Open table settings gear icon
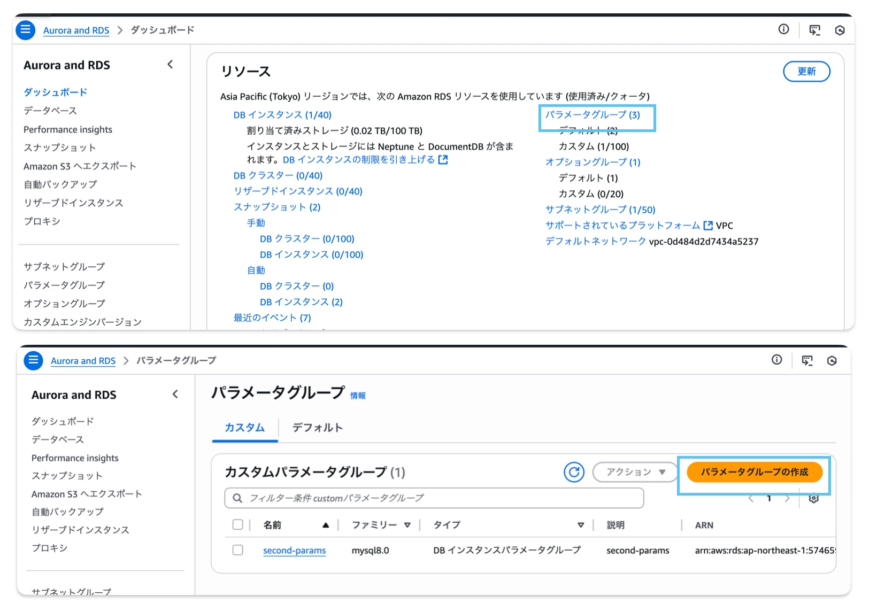The image size is (877, 603). [x=813, y=499]
